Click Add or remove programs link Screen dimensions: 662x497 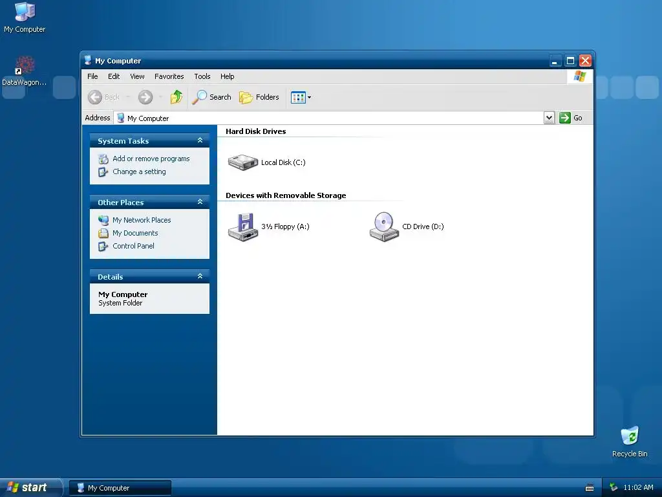point(151,159)
